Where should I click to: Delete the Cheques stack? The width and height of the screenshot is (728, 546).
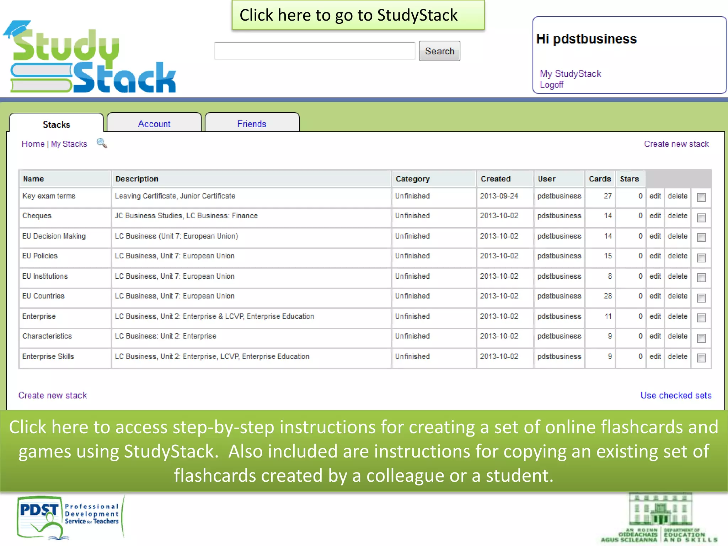point(678,215)
